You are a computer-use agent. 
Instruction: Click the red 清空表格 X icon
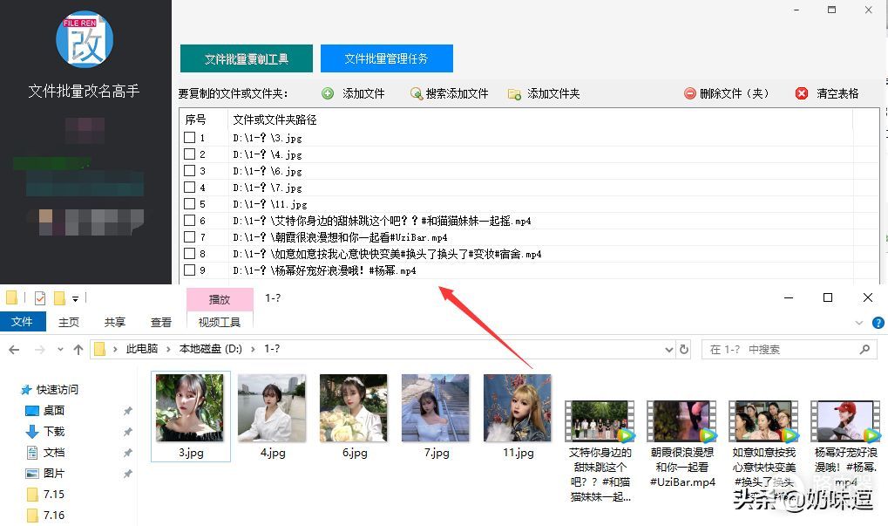pos(802,93)
